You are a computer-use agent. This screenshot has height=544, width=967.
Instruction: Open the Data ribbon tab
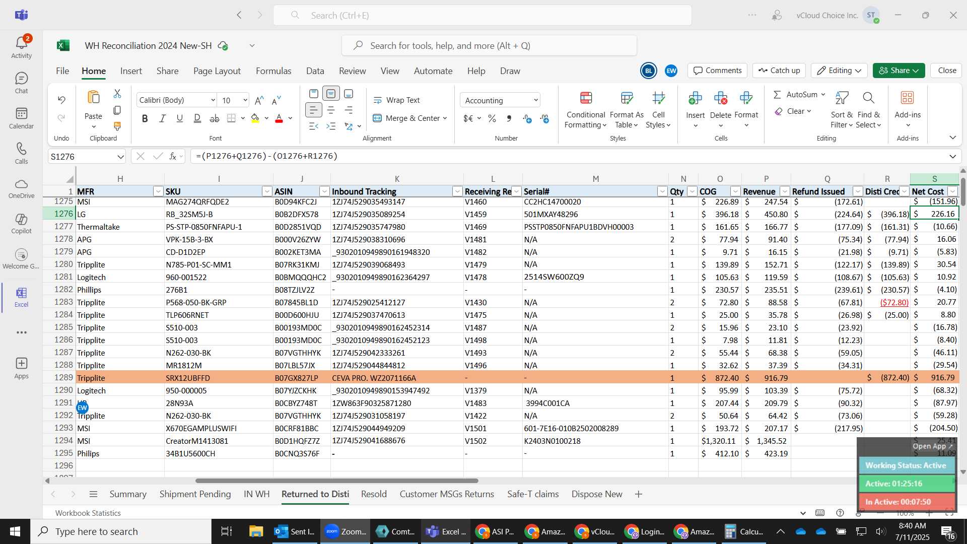click(315, 71)
